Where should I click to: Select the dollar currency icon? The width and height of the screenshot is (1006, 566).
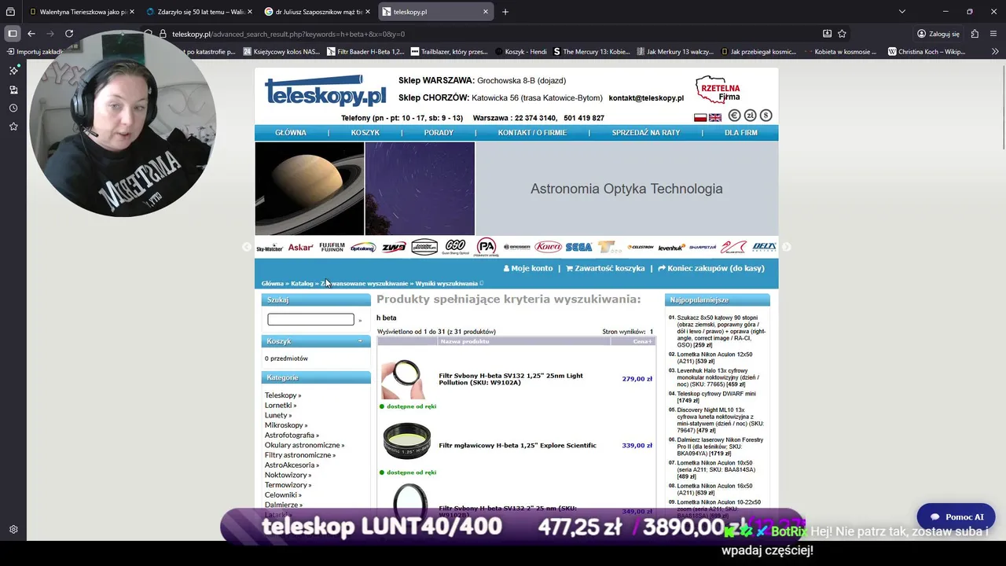pyautogui.click(x=766, y=116)
